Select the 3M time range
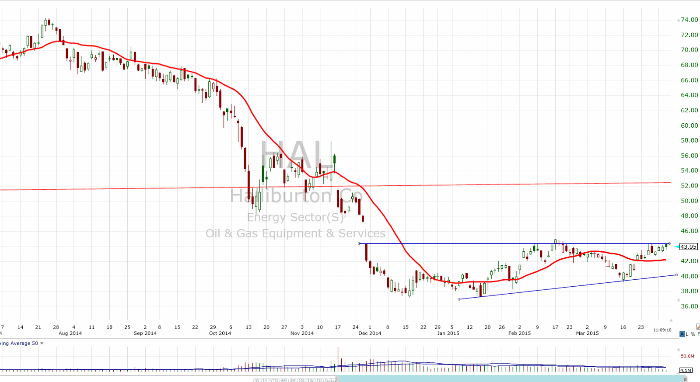Image resolution: width=700 pixels, height=382 pixels. tap(293, 380)
